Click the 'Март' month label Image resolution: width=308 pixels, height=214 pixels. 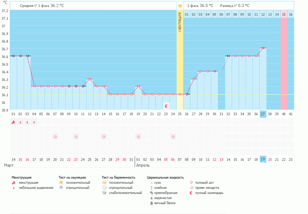9,165
